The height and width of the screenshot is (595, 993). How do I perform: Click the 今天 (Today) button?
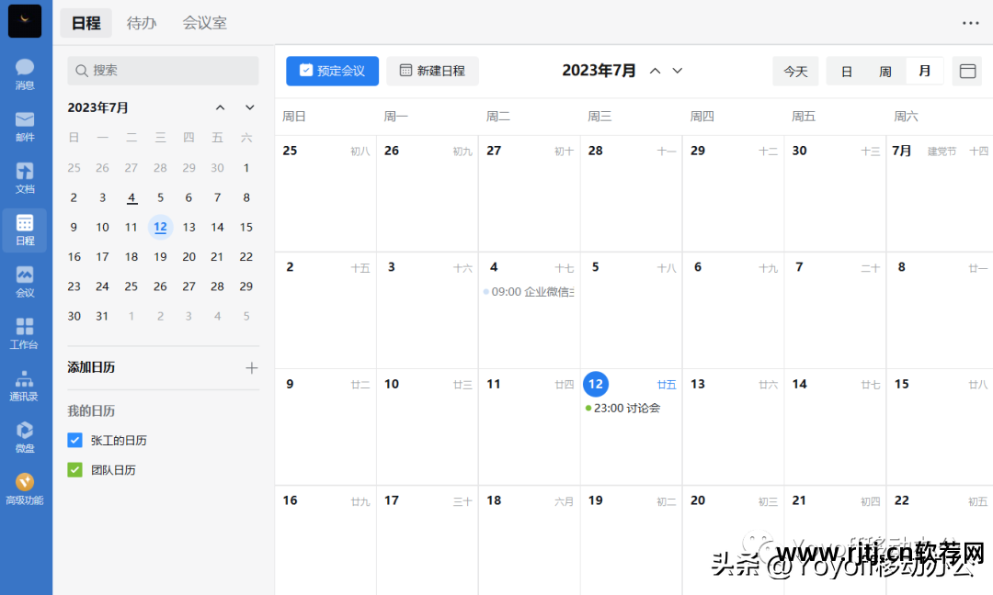pos(795,70)
